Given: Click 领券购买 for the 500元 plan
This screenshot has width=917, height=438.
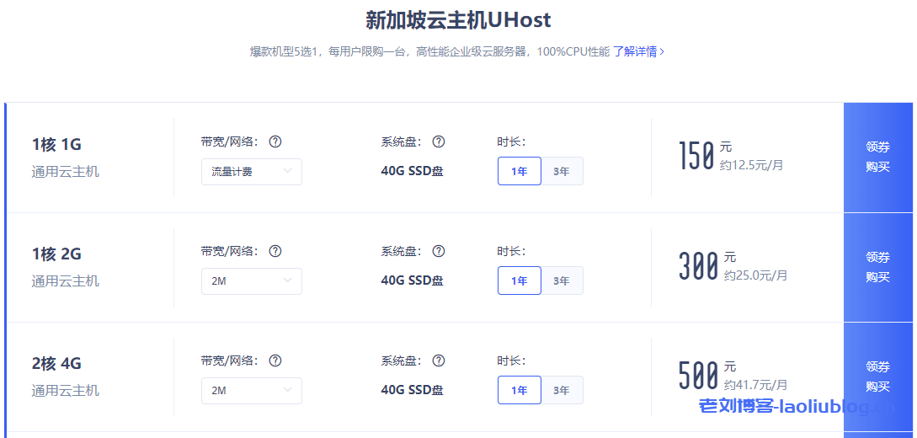Looking at the screenshot, I should click(x=877, y=377).
